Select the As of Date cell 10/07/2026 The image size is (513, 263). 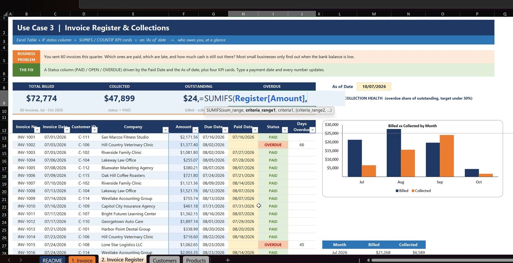[374, 87]
